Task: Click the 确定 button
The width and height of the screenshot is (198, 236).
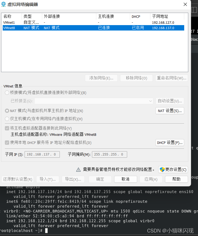Action: tap(100, 179)
